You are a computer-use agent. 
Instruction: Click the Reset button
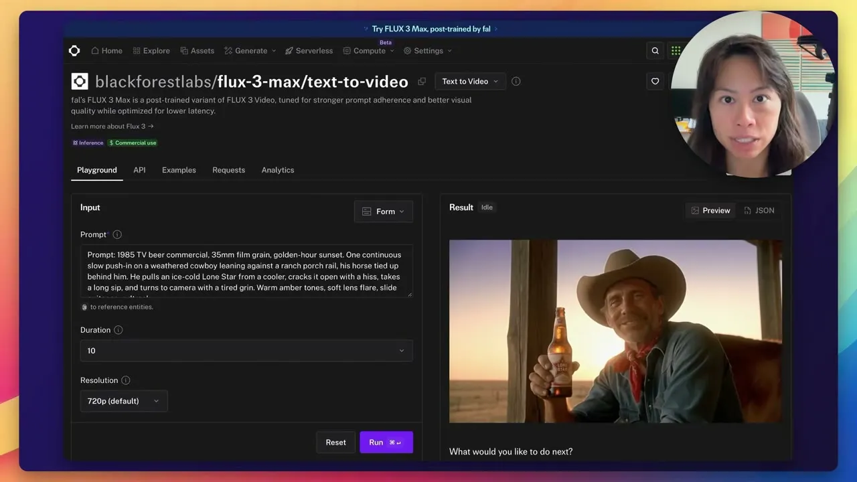(x=336, y=443)
